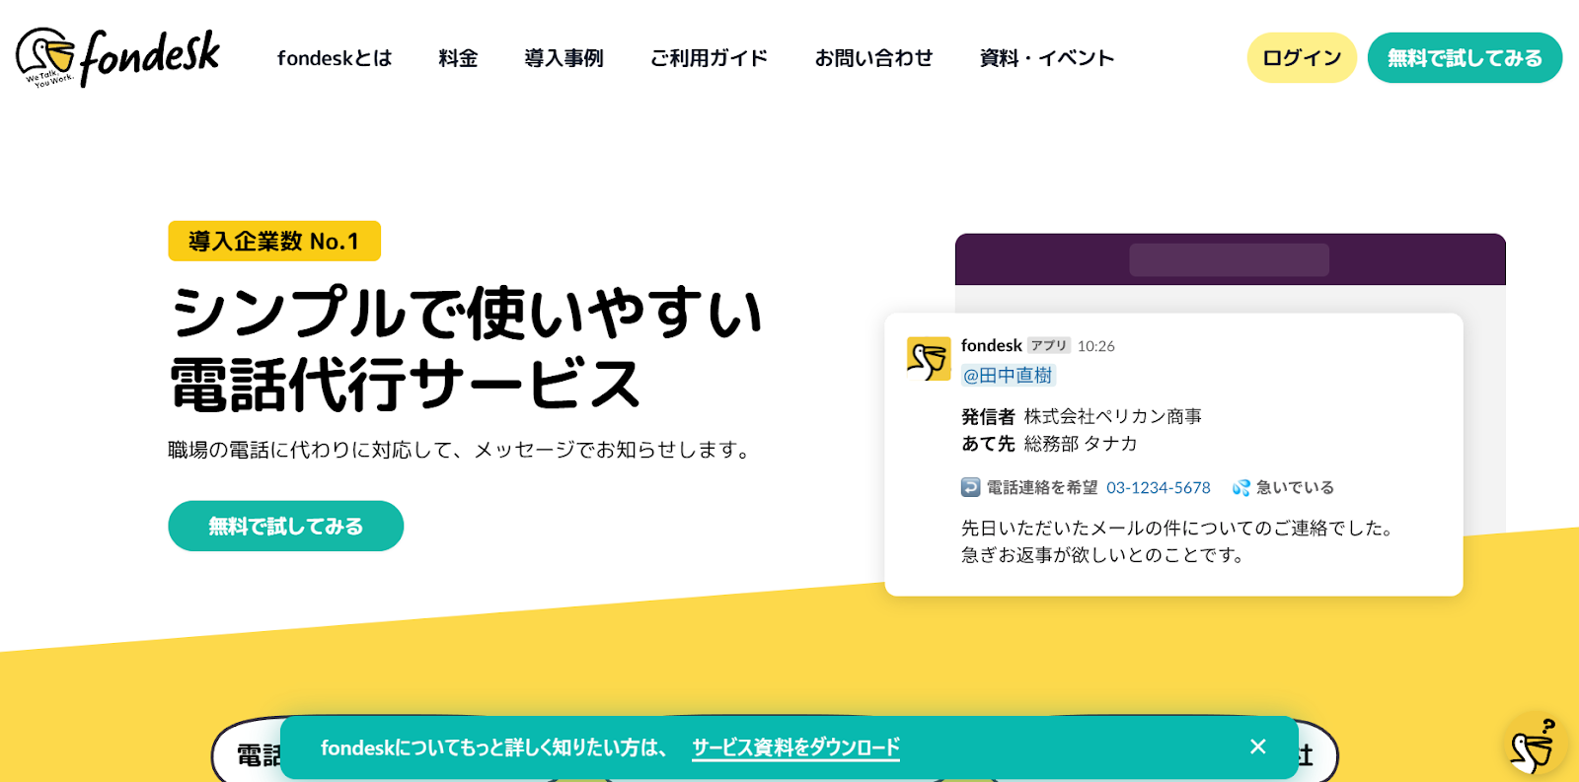Click the サービス資料をダウンロード link
Screen dimensions: 1579x782
[795, 747]
